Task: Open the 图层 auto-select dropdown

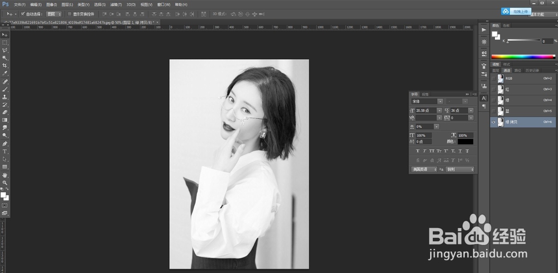Action: point(54,15)
